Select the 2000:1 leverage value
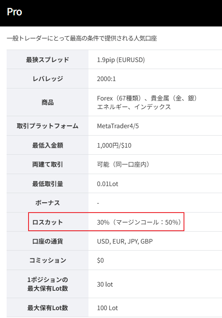This screenshot has width=222, height=318. (106, 79)
